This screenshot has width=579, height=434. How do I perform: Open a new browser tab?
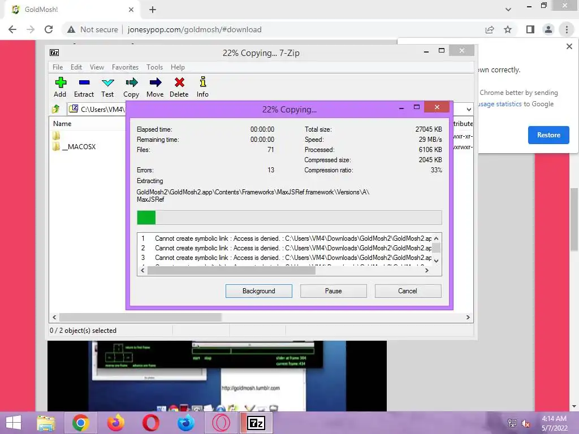tap(153, 10)
